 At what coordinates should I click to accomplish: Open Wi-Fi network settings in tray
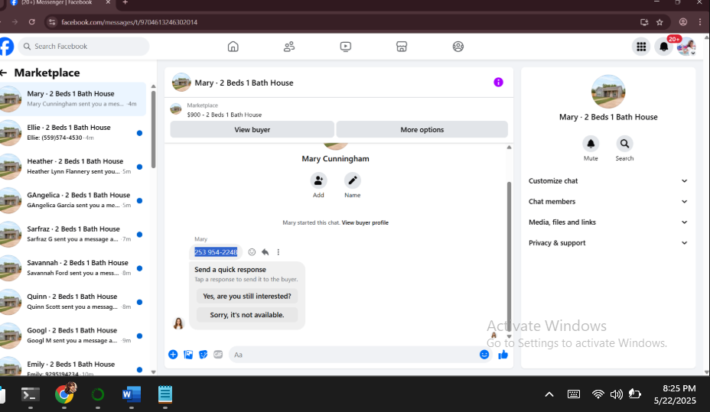(x=598, y=394)
